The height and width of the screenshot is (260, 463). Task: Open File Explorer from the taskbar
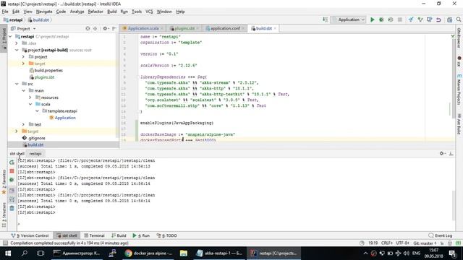pyautogui.click(x=183, y=253)
